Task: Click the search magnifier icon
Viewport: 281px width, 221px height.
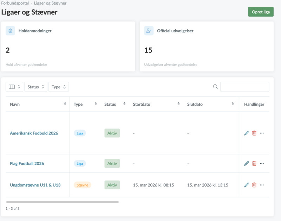Action: 216,87
